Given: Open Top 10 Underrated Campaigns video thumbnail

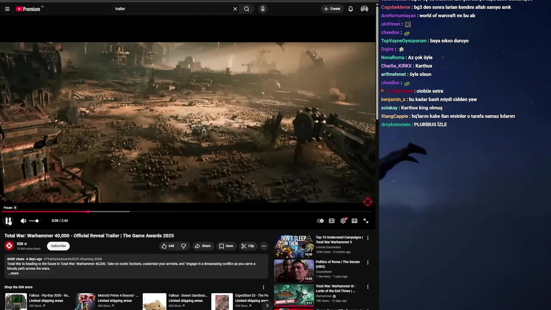Looking at the screenshot, I should click(294, 246).
